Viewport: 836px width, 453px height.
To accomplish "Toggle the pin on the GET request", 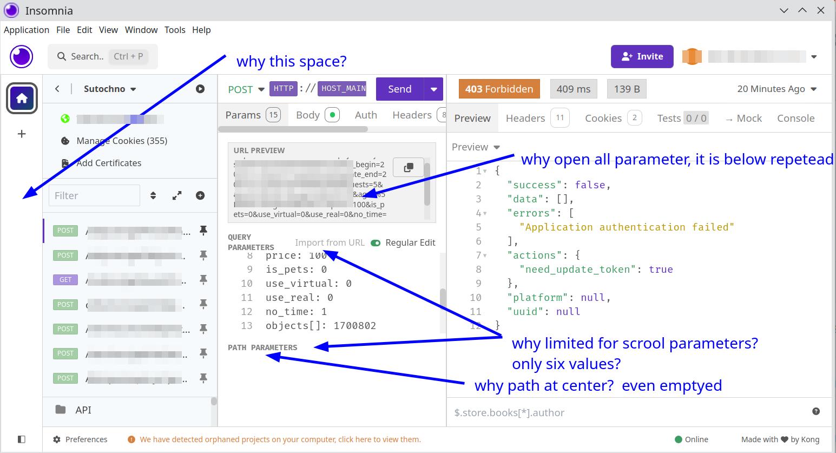I will (x=203, y=280).
